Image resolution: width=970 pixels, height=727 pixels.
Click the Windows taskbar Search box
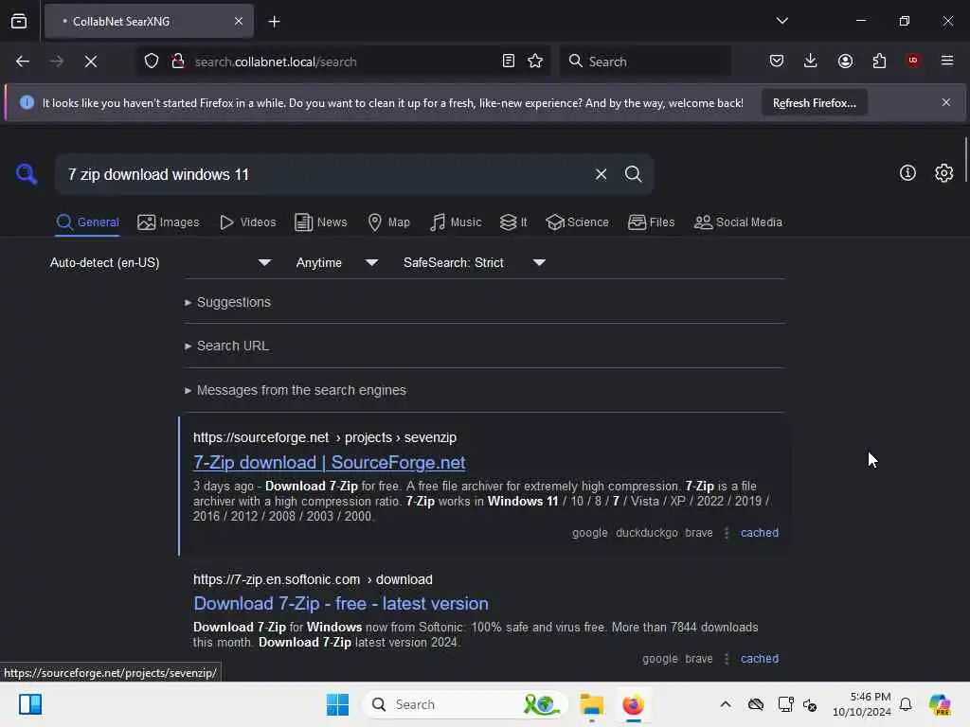pyautogui.click(x=466, y=704)
